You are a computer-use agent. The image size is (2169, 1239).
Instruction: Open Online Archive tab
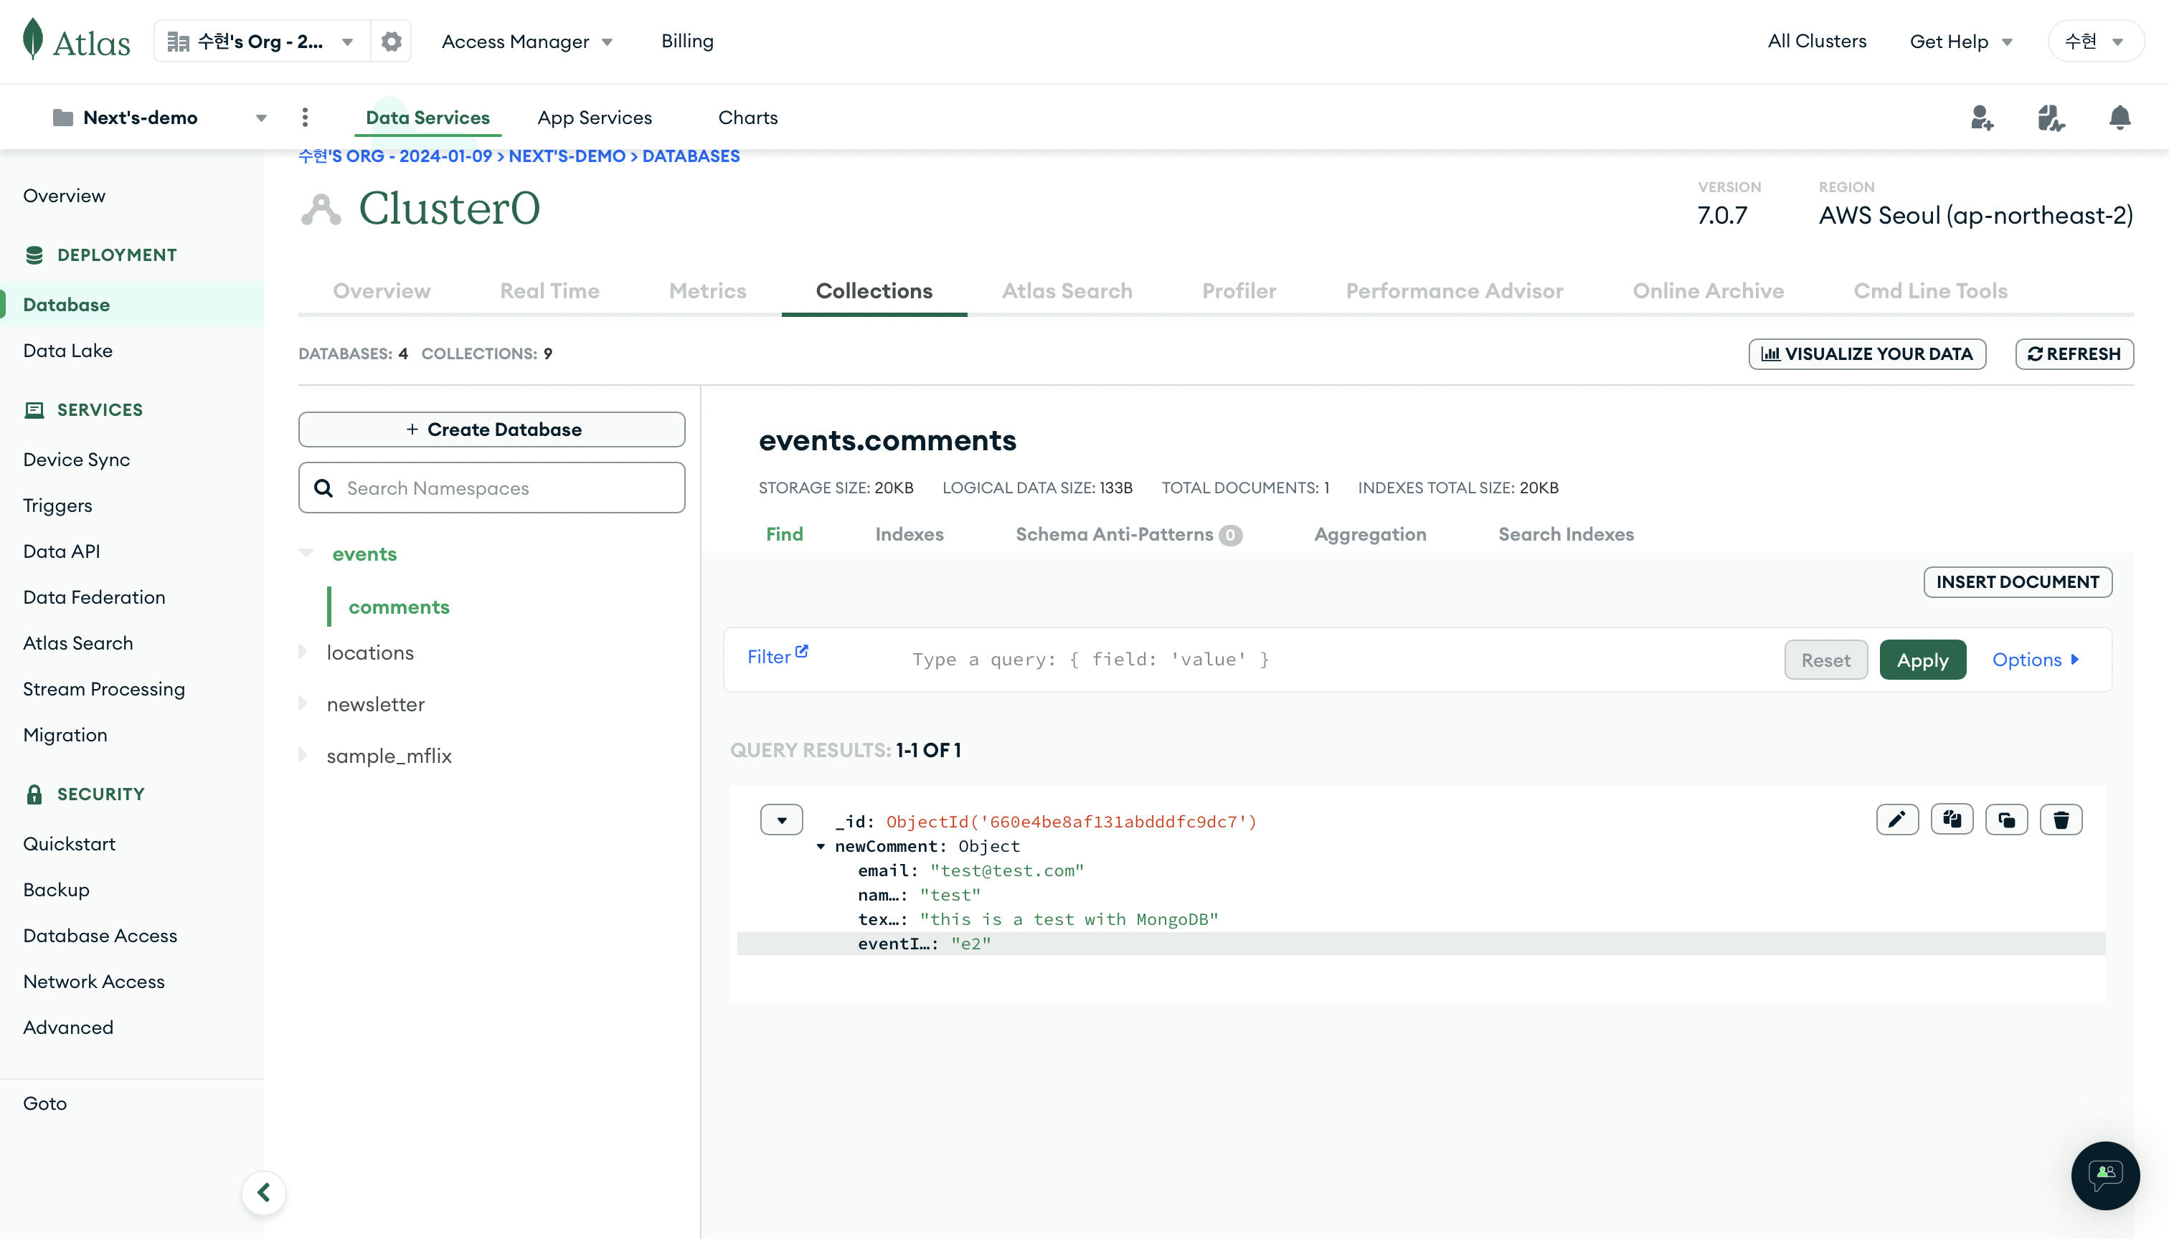click(1708, 291)
